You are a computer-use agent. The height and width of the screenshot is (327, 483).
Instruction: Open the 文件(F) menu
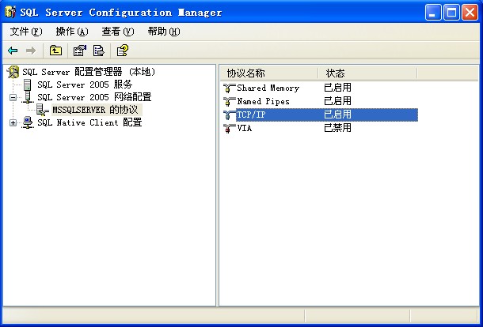26,32
